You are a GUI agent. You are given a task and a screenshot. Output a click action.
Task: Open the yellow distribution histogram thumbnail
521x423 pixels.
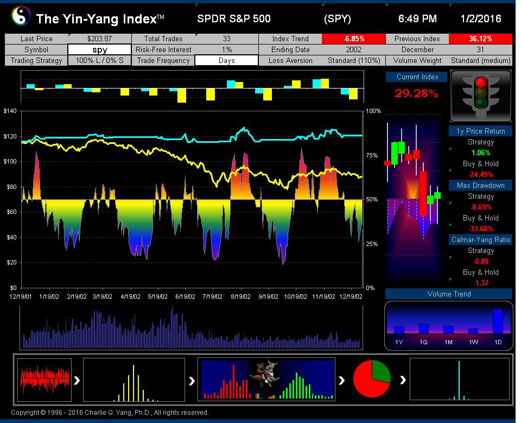click(134, 380)
